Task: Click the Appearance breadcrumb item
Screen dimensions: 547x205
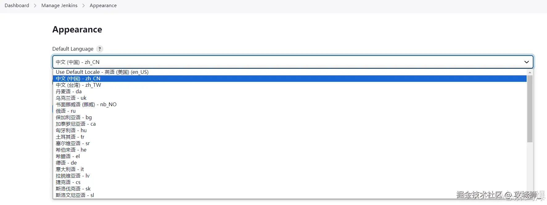Action: click(103, 6)
